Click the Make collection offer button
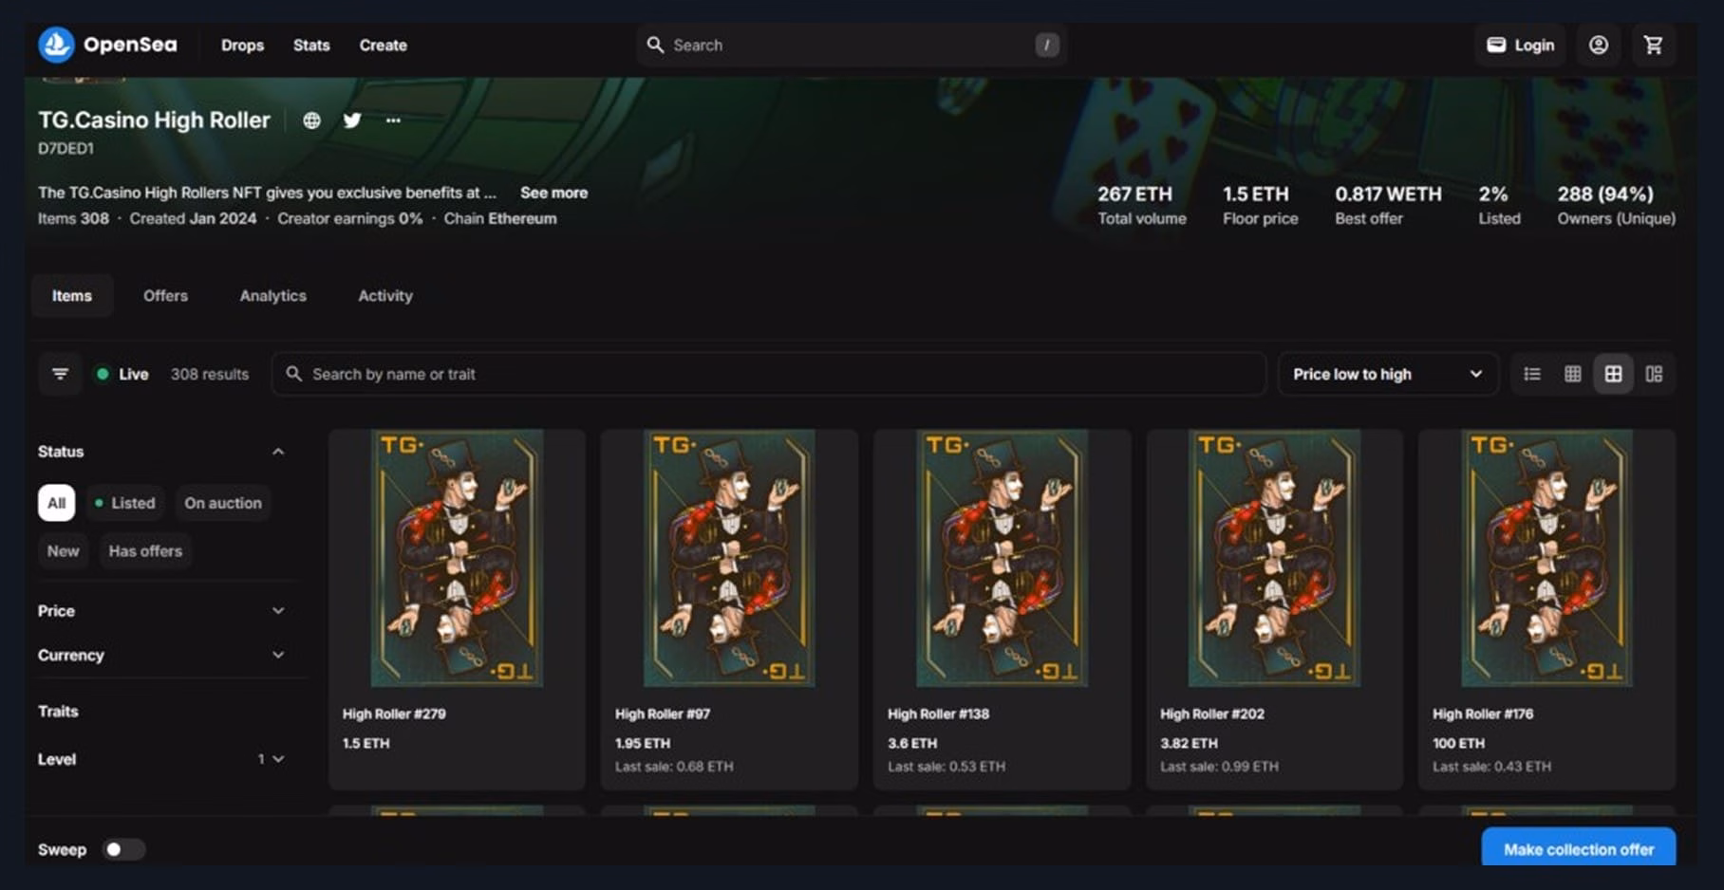 pos(1578,849)
